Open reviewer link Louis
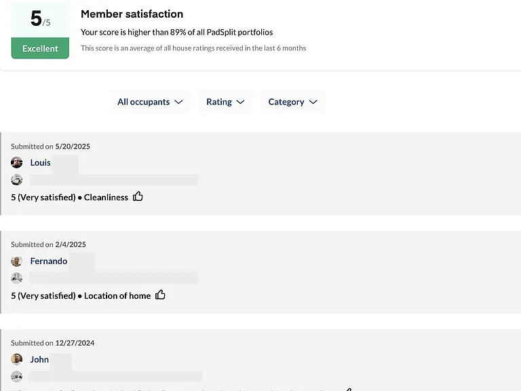 (40, 163)
